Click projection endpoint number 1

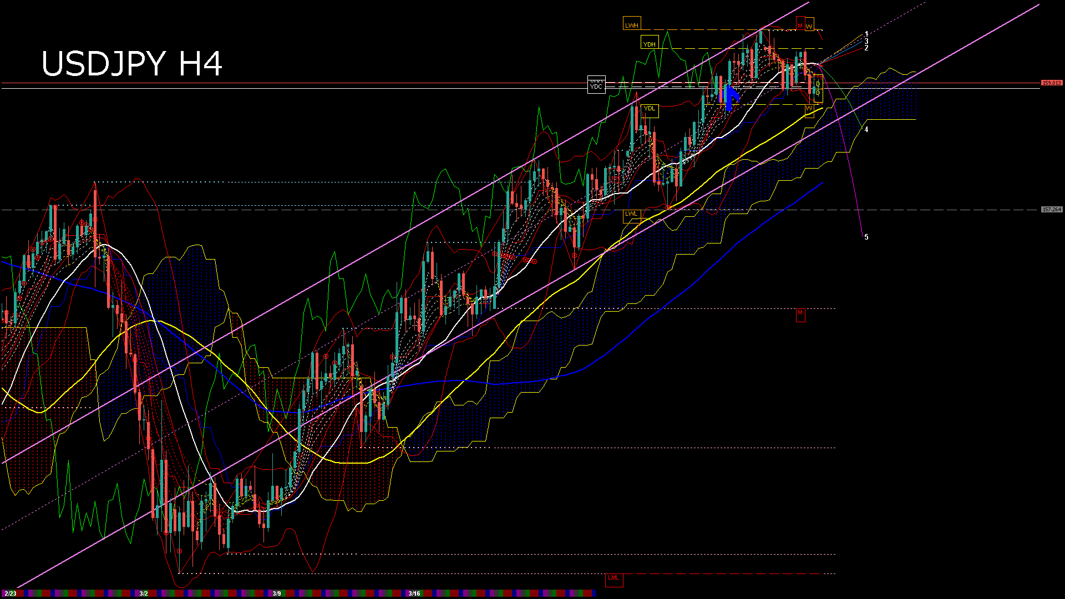tap(866, 34)
